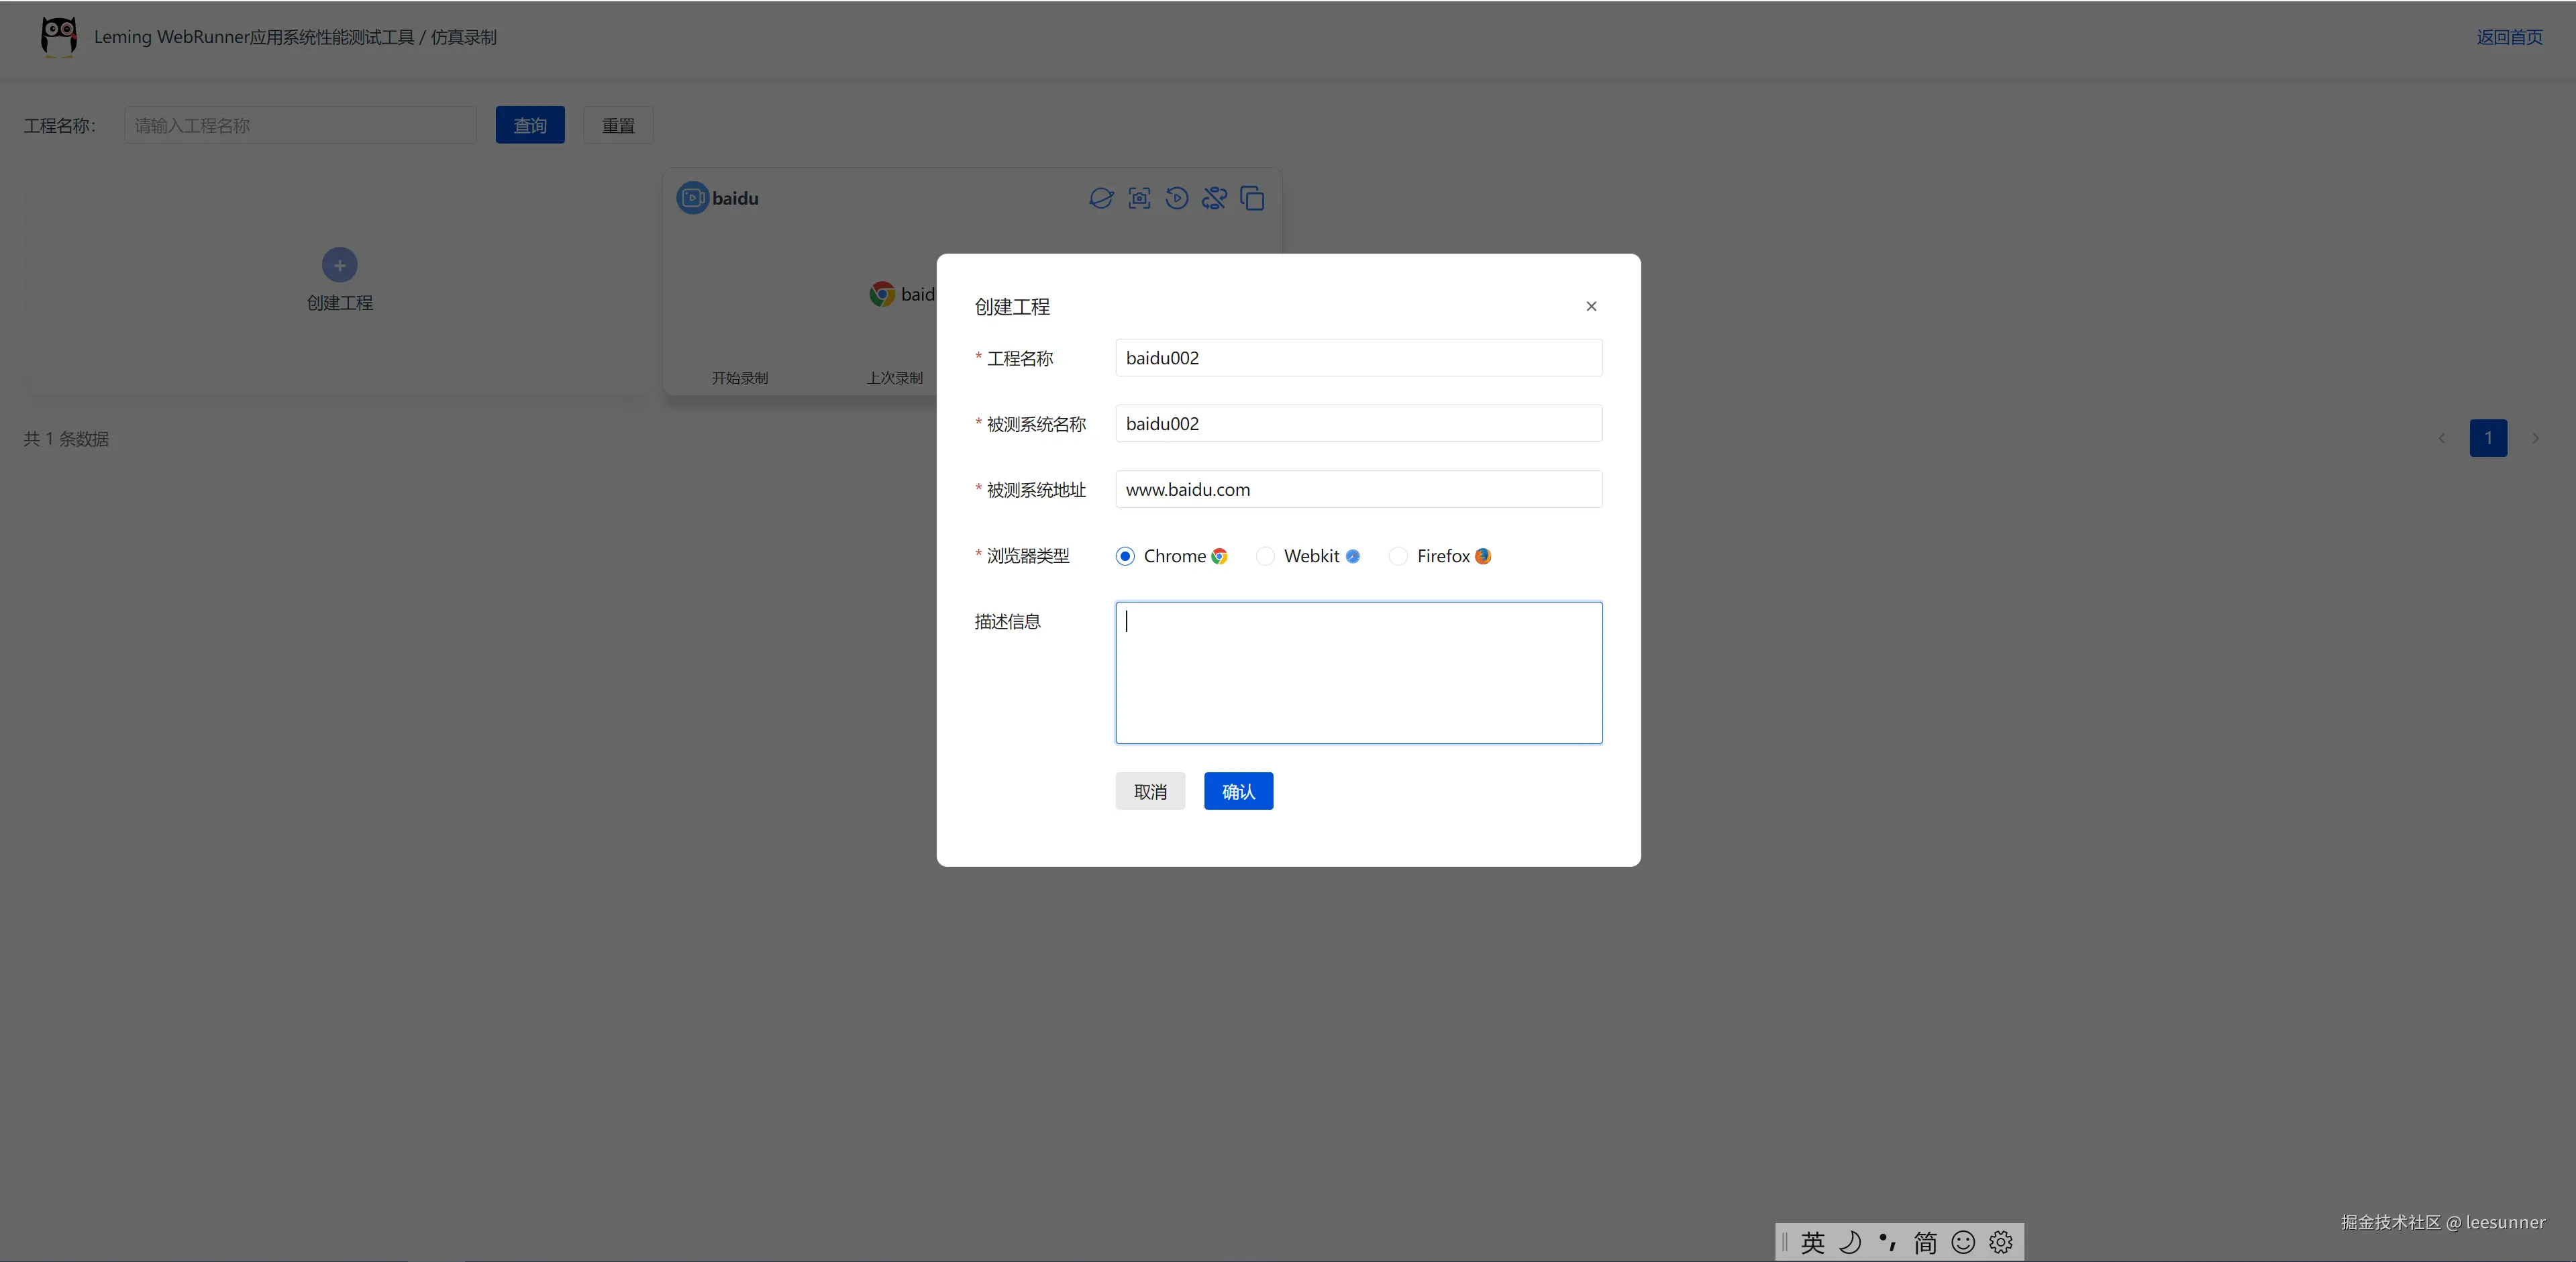The height and width of the screenshot is (1262, 2576).
Task: Select the Firefox browser radio button
Action: (1398, 556)
